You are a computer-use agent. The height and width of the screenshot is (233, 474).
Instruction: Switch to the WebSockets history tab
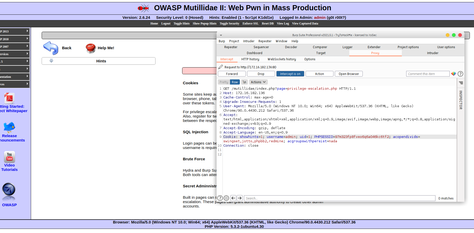tap(282, 59)
